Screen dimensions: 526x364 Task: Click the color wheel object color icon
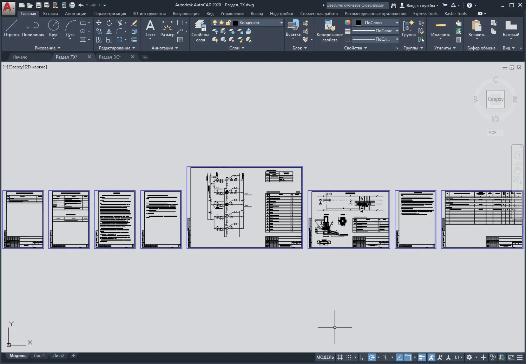[x=348, y=22]
